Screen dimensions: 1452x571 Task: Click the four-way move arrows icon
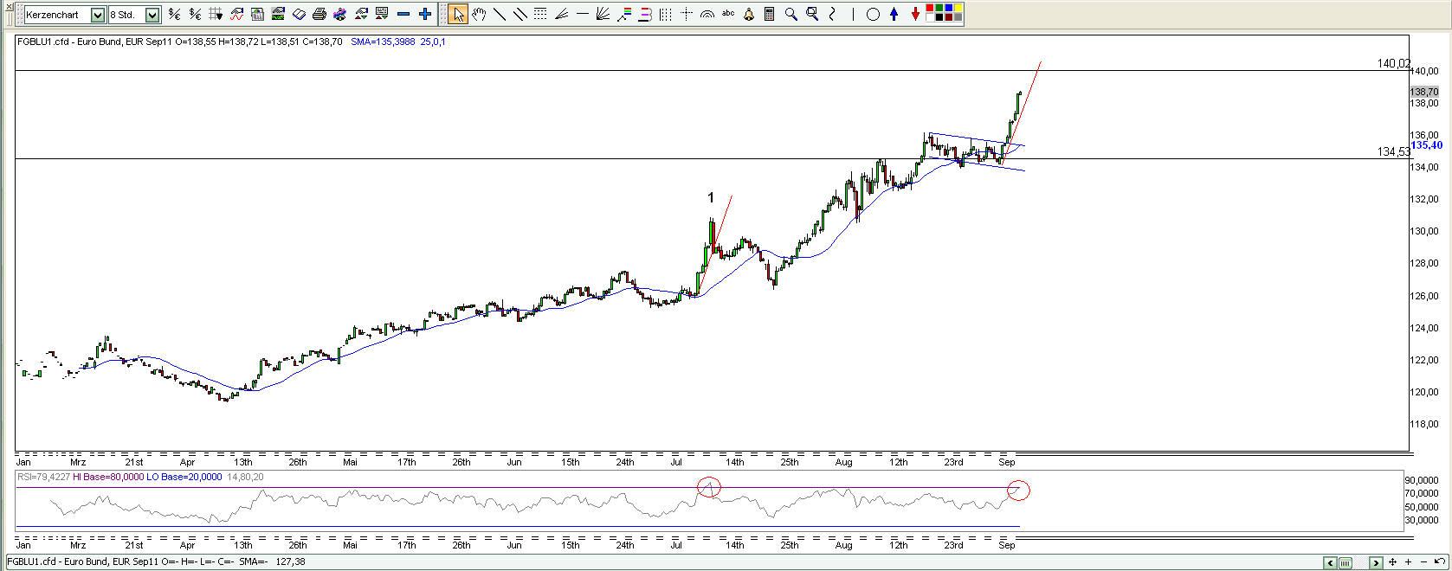(x=1392, y=562)
